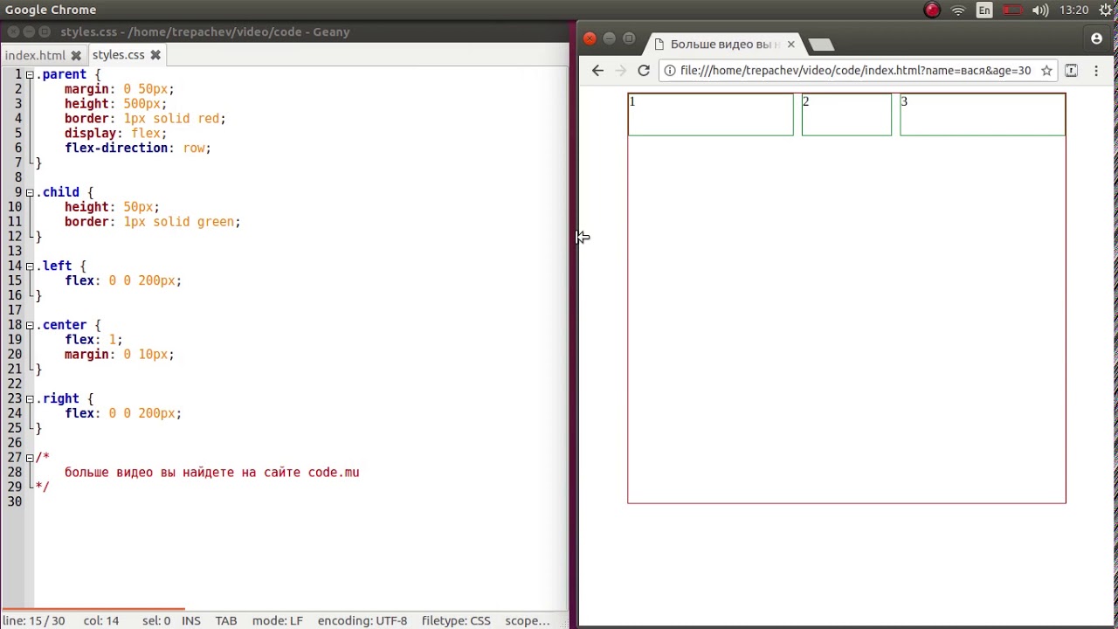Click the 'sel: 0' status bar entry
The image size is (1118, 629).
click(x=156, y=620)
